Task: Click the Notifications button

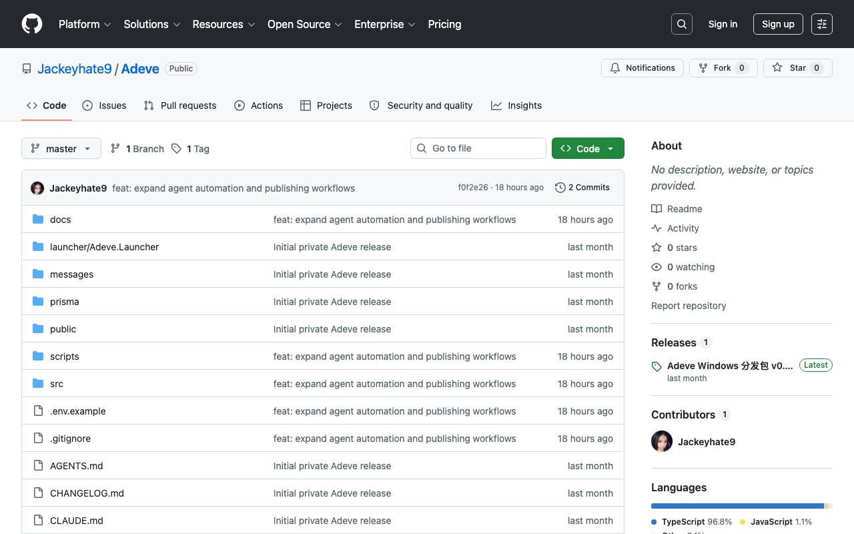Action: click(x=643, y=68)
